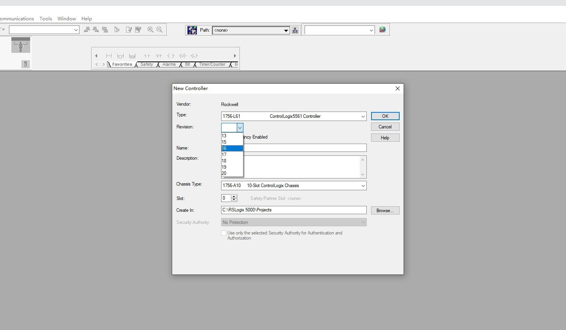The height and width of the screenshot is (330, 566).
Task: Open the Chassis Type dropdown
Action: (x=363, y=186)
